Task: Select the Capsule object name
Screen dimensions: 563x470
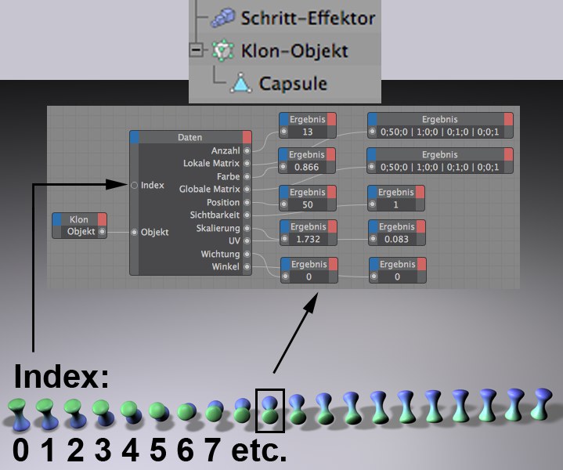Action: point(293,84)
